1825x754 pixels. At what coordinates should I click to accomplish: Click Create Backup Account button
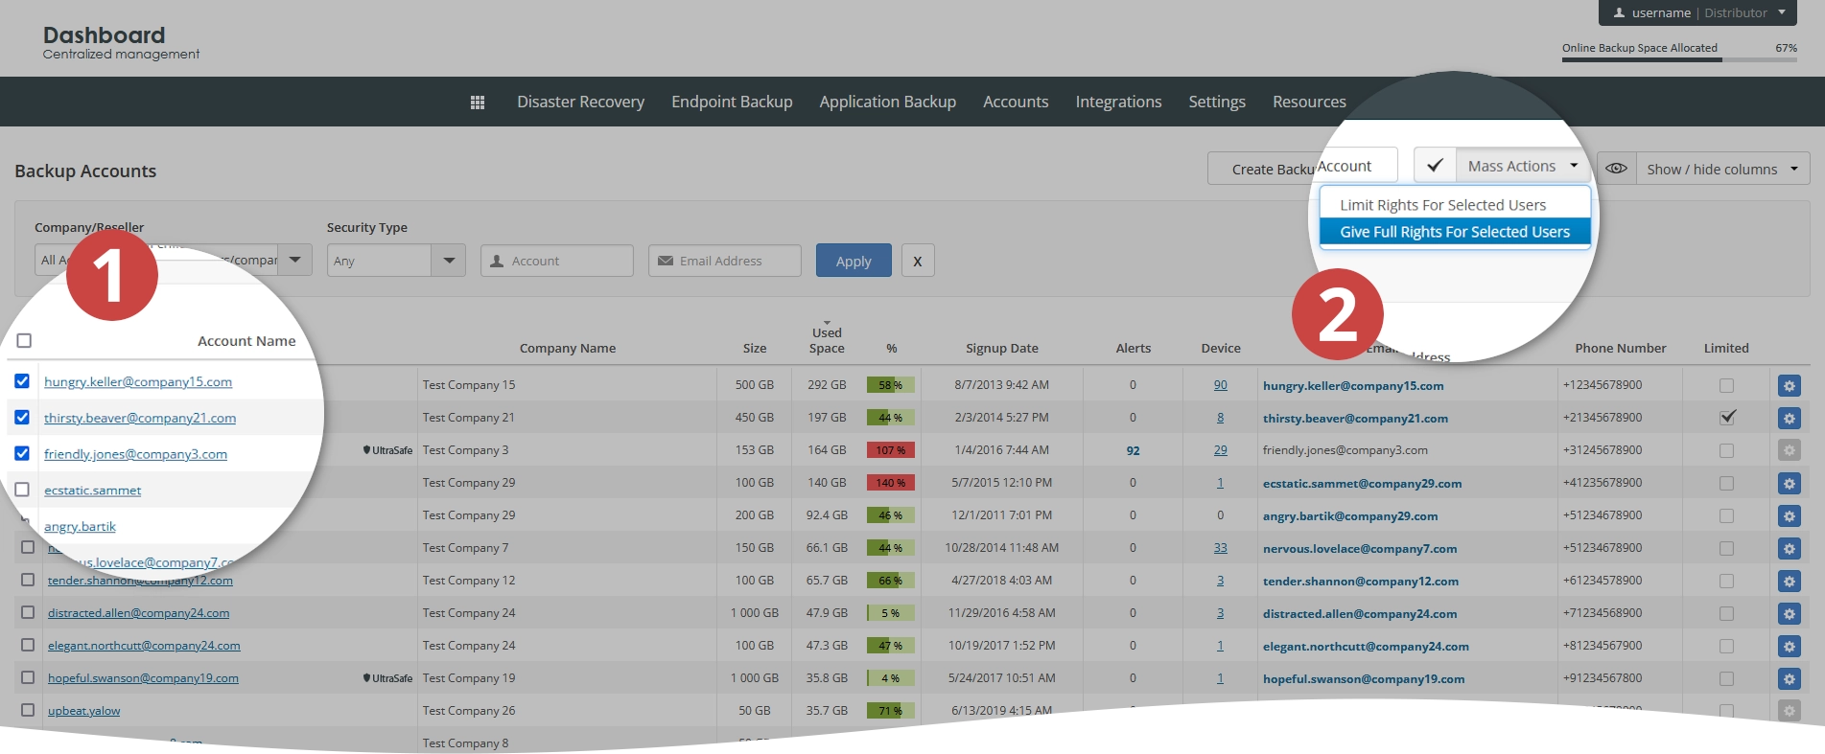coord(1301,168)
